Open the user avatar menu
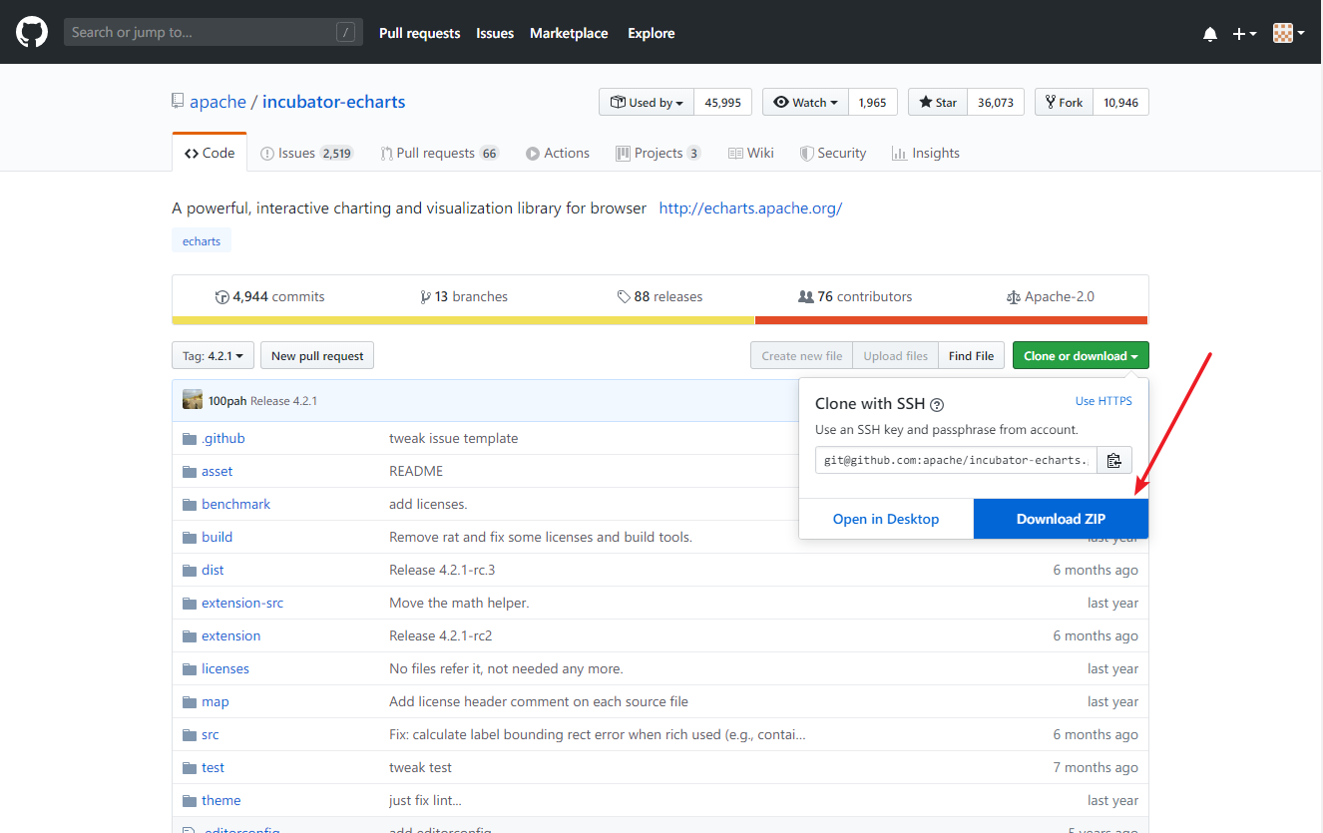 click(1289, 33)
